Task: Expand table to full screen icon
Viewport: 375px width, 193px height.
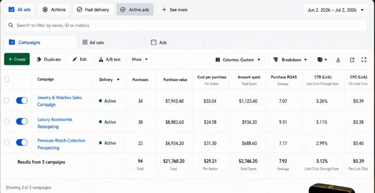Action: (364, 60)
